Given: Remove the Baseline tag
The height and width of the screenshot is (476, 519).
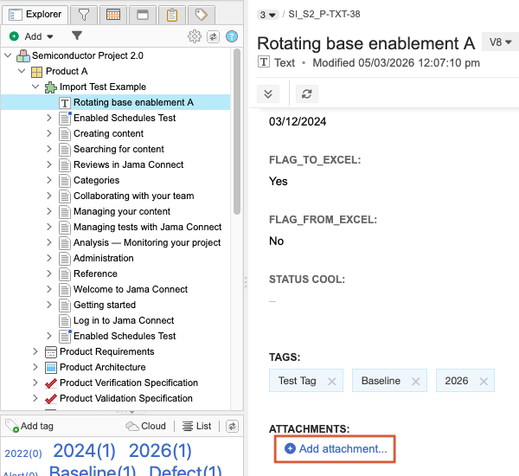Looking at the screenshot, I should point(416,382).
